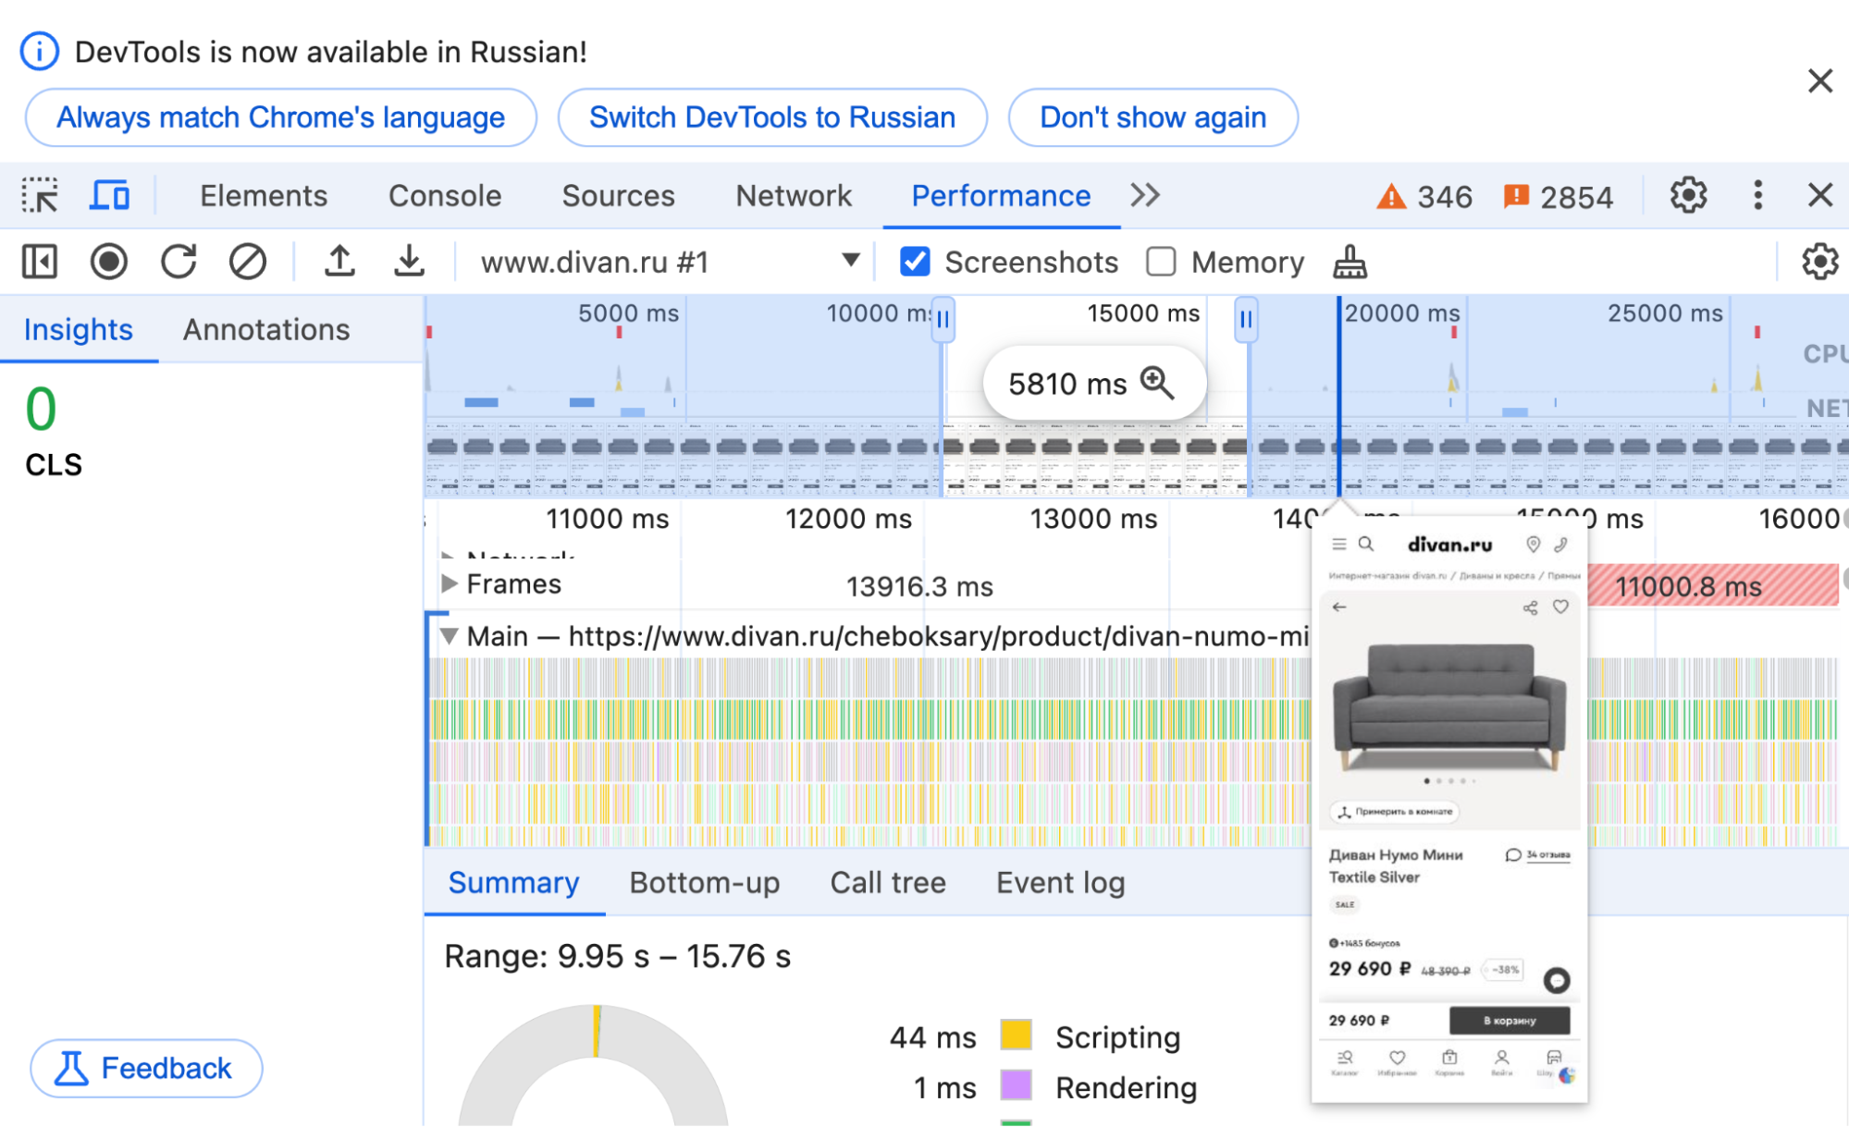
Task: Close the DevTools panel
Action: click(x=1819, y=196)
